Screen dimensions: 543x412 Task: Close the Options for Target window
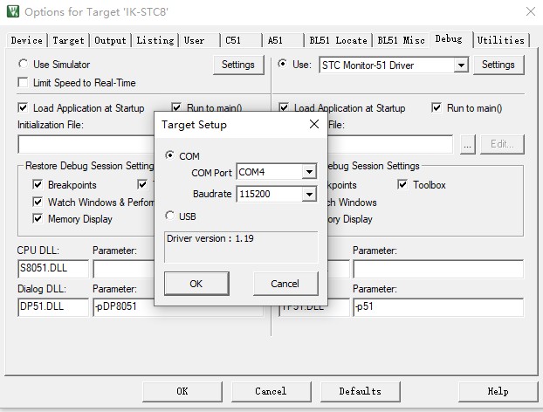click(x=530, y=12)
